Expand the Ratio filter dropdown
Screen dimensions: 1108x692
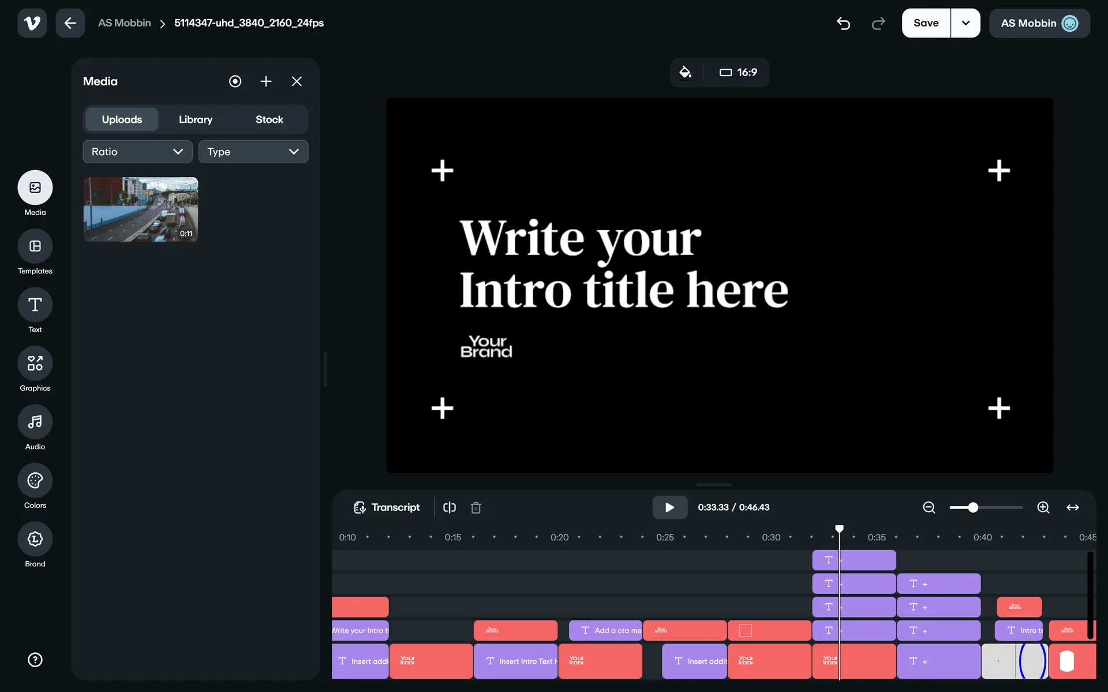[137, 152]
